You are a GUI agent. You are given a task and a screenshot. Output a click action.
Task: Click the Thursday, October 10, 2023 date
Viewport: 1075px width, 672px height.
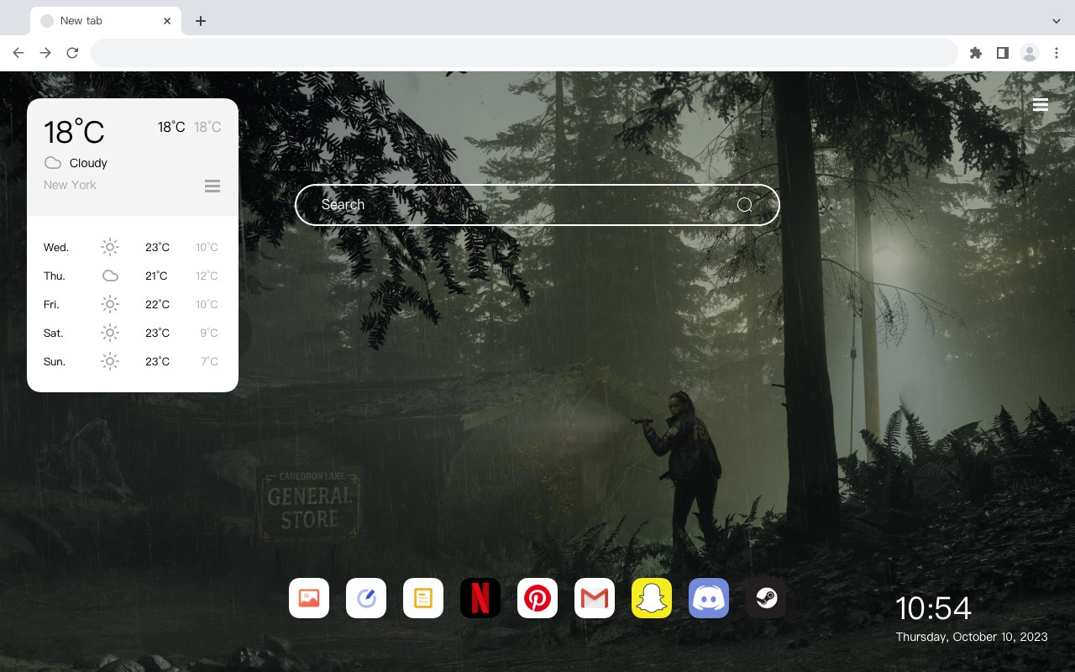click(x=972, y=637)
